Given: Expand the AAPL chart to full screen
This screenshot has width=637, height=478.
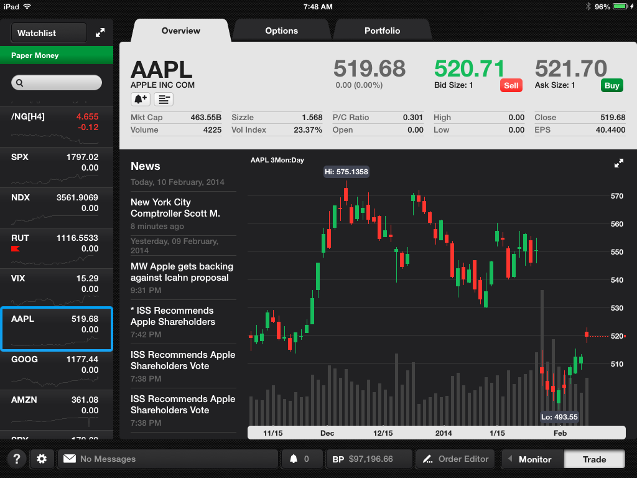Looking at the screenshot, I should pyautogui.click(x=619, y=164).
